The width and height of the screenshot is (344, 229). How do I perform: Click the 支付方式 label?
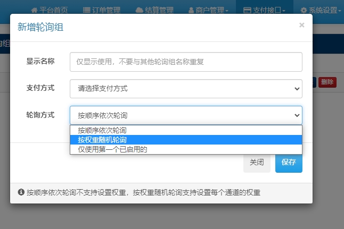pyautogui.click(x=40, y=88)
